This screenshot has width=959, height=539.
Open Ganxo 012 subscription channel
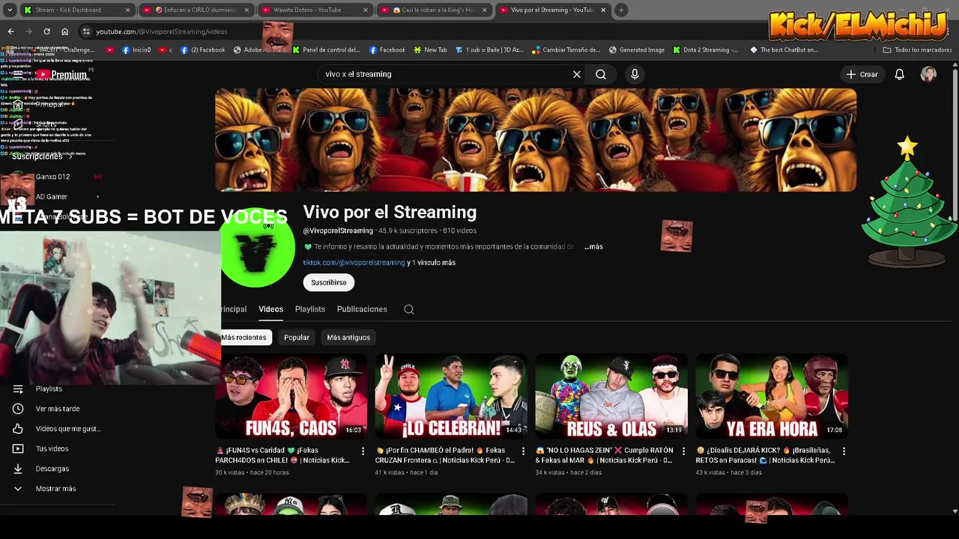[52, 177]
